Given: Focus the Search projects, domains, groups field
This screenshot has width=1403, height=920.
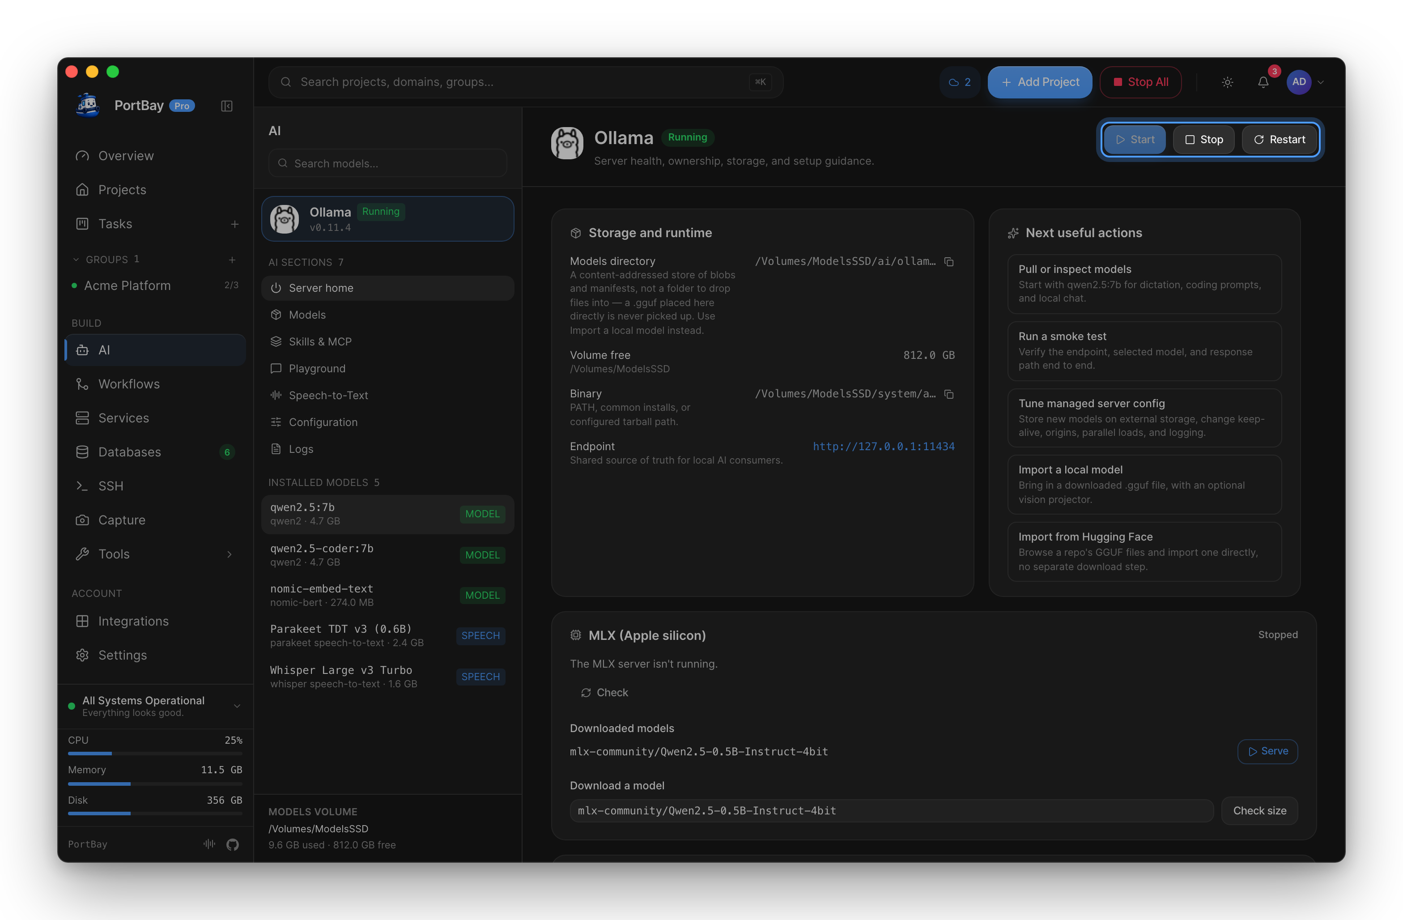Looking at the screenshot, I should coord(525,82).
